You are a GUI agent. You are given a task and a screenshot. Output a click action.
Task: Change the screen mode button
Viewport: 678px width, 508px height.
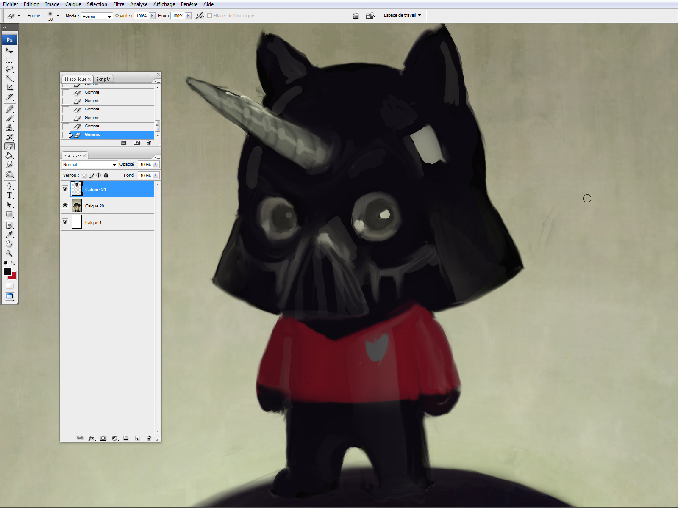(x=9, y=296)
